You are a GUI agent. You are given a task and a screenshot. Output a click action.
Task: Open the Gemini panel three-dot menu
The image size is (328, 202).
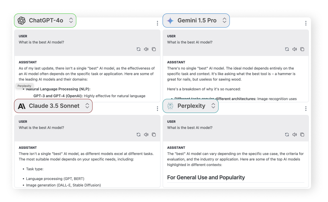(306, 23)
